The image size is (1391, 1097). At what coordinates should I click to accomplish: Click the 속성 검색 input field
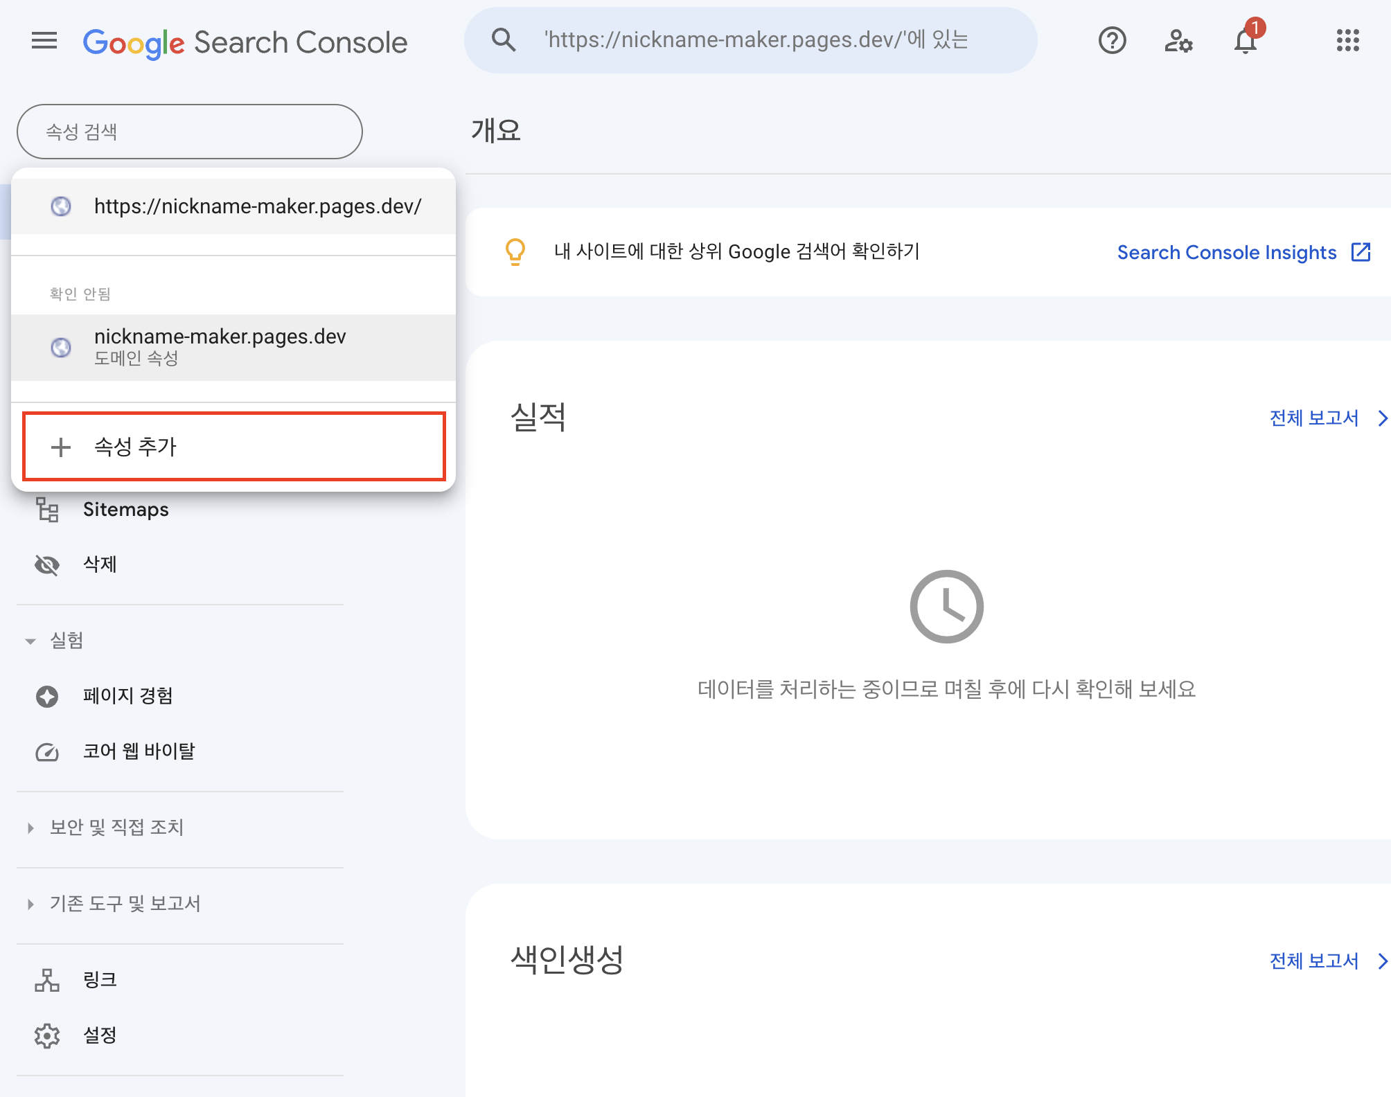click(x=189, y=132)
